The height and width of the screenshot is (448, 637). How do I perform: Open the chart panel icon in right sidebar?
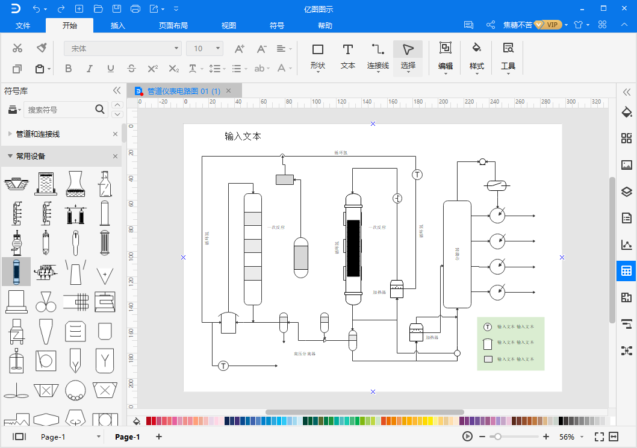626,244
